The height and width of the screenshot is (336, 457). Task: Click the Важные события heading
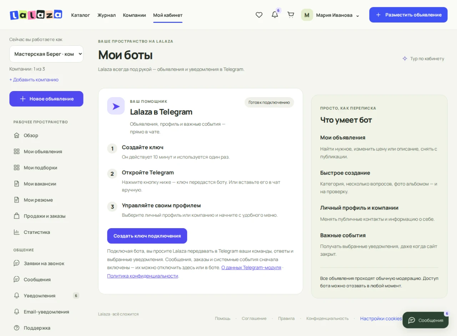point(343,235)
